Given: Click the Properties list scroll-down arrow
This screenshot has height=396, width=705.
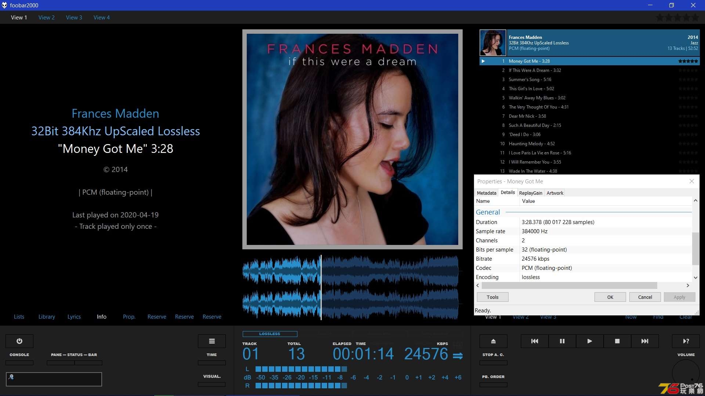Looking at the screenshot, I should (695, 278).
